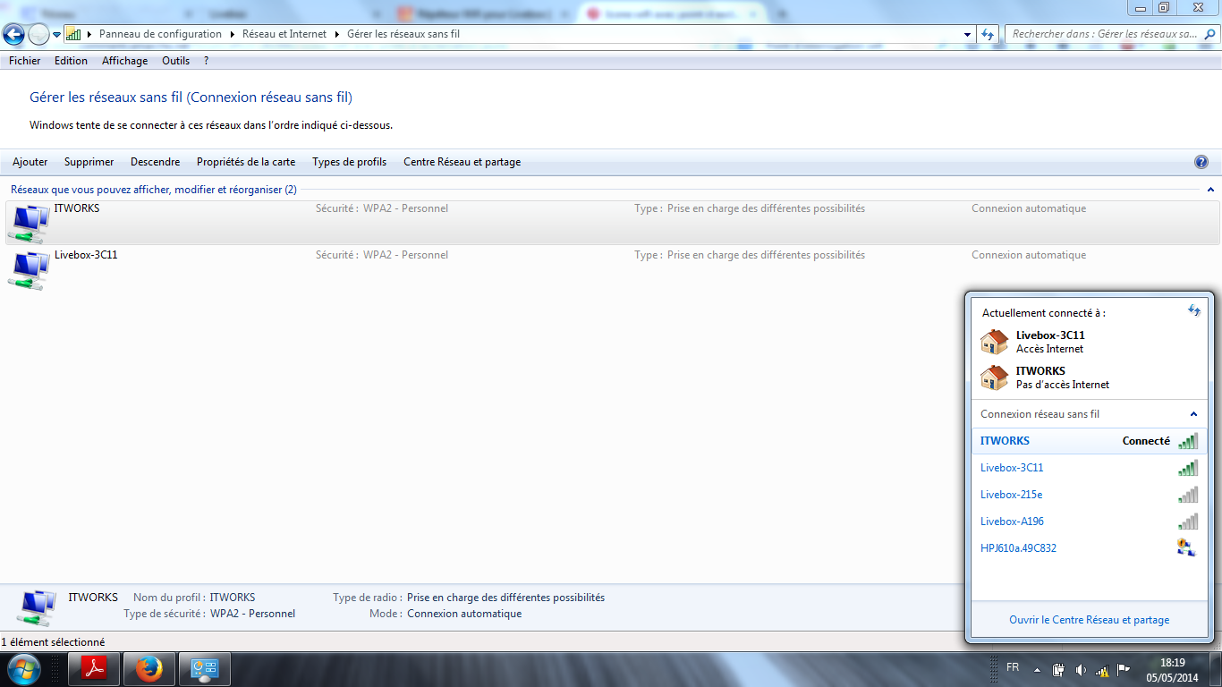Viewport: 1222px width, 687px height.
Task: Click Réseau et Internet breadcrumb
Action: 285,34
